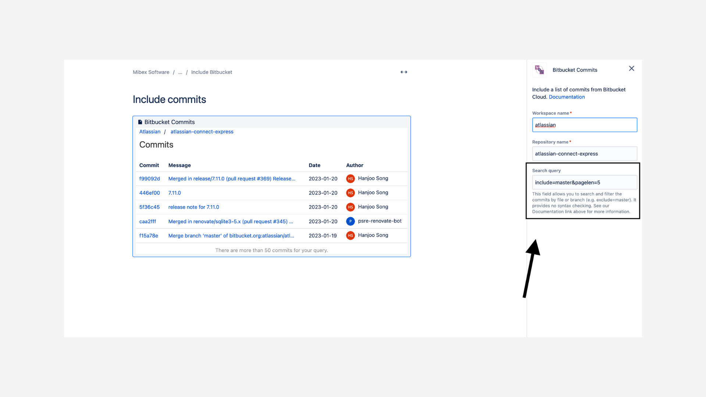706x397 pixels.
Task: Click the document icon beside Bitbucket Commits table header
Action: click(140, 122)
